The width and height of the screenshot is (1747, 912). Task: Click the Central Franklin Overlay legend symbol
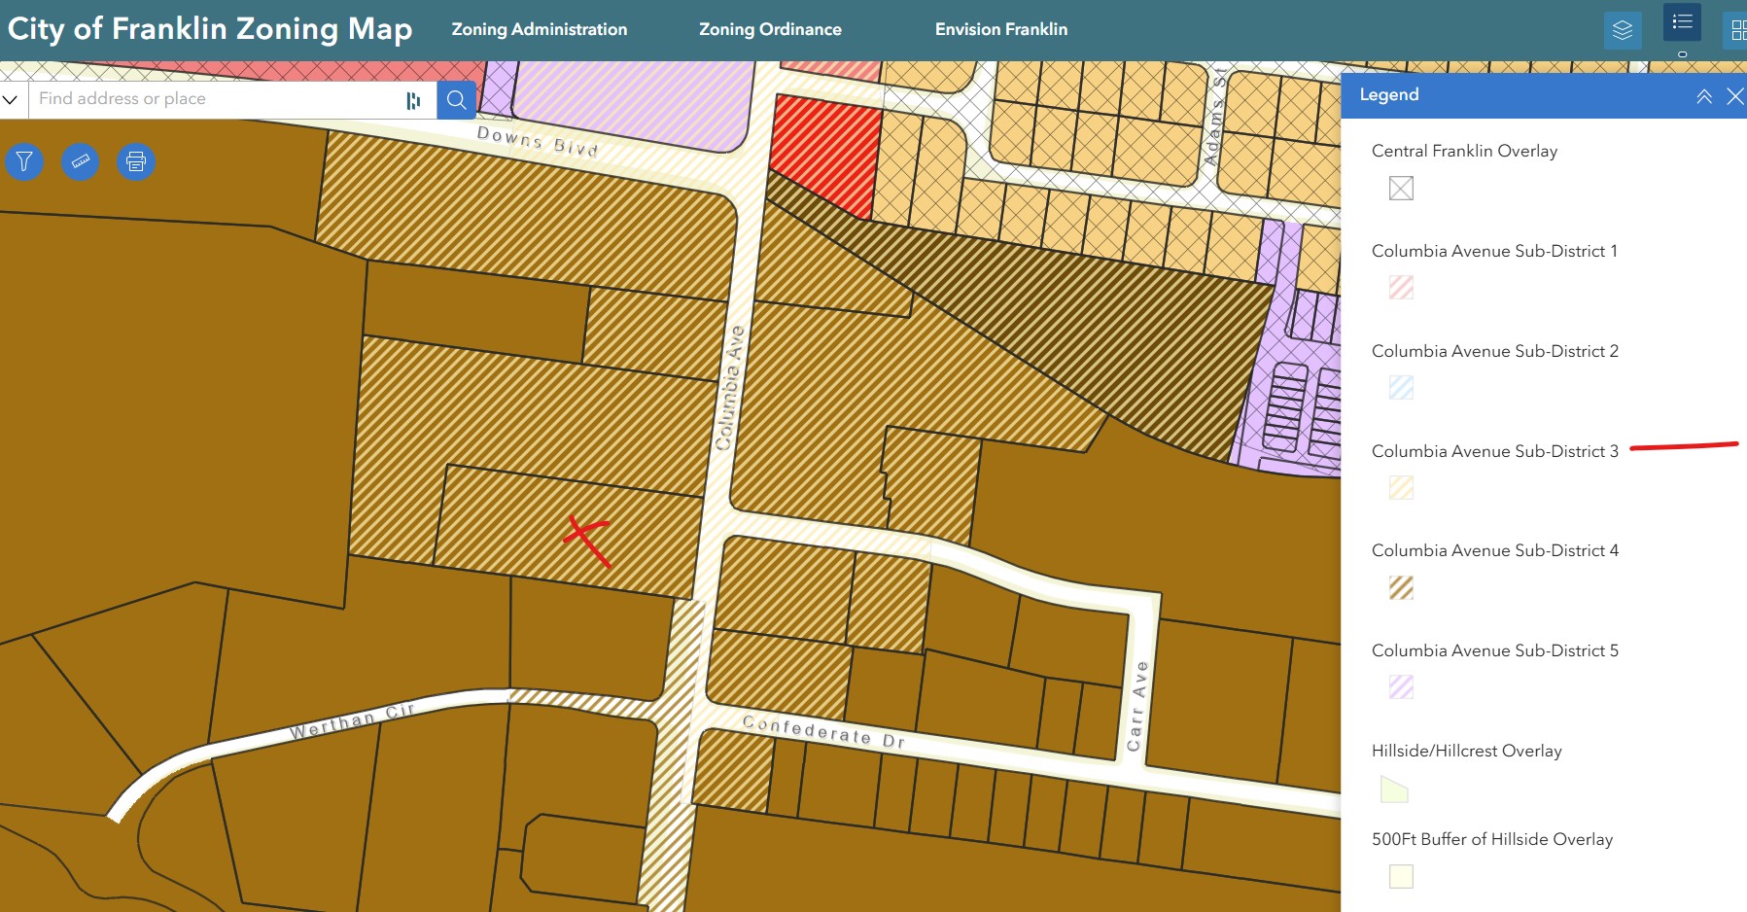1401,188
